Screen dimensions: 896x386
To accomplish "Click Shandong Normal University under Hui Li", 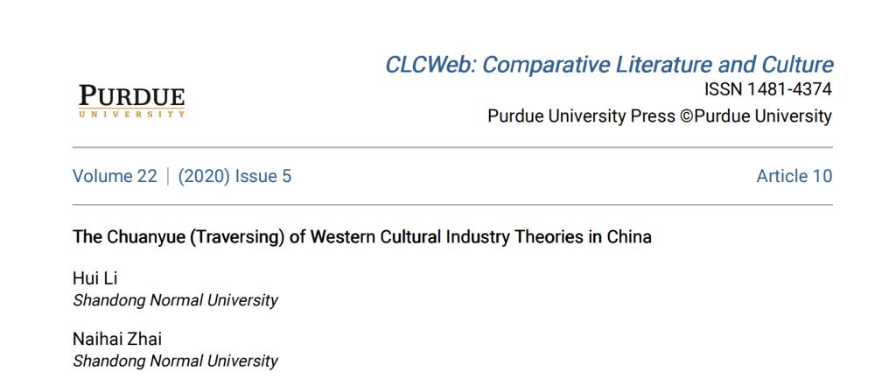I will 175,300.
